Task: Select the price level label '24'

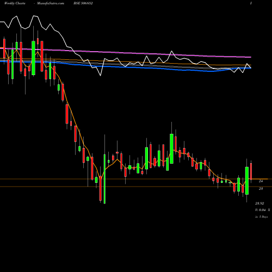Action: click(x=261, y=181)
